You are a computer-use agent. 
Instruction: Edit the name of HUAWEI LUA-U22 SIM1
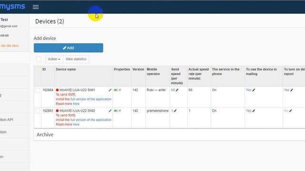(x=110, y=90)
